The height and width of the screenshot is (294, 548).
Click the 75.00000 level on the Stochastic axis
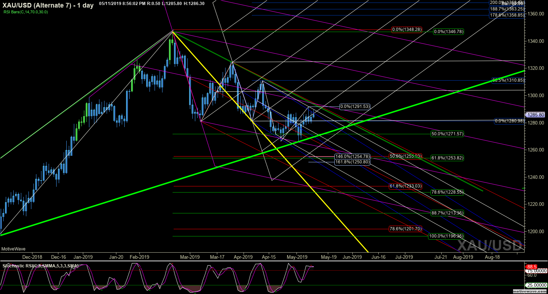pos(536,271)
